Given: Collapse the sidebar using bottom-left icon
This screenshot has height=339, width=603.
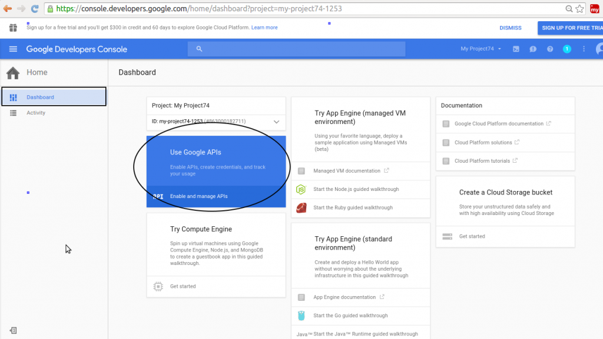Looking at the screenshot, I should point(13,331).
